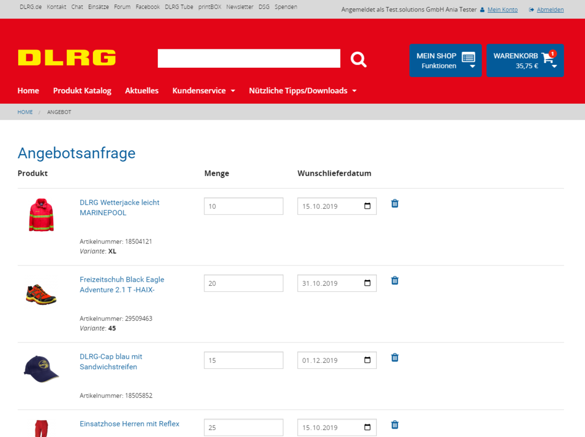
Task: Focus the search input field
Action: (249, 58)
